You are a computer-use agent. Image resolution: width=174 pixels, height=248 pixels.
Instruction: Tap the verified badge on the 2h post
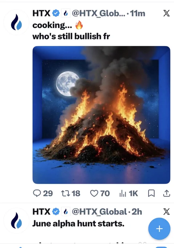[x=56, y=212]
